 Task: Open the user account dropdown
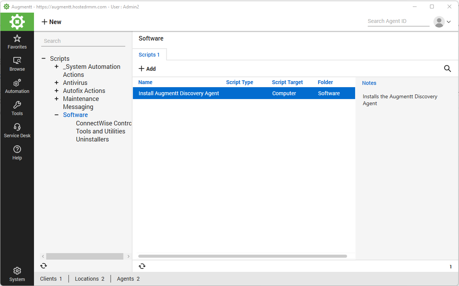click(442, 22)
